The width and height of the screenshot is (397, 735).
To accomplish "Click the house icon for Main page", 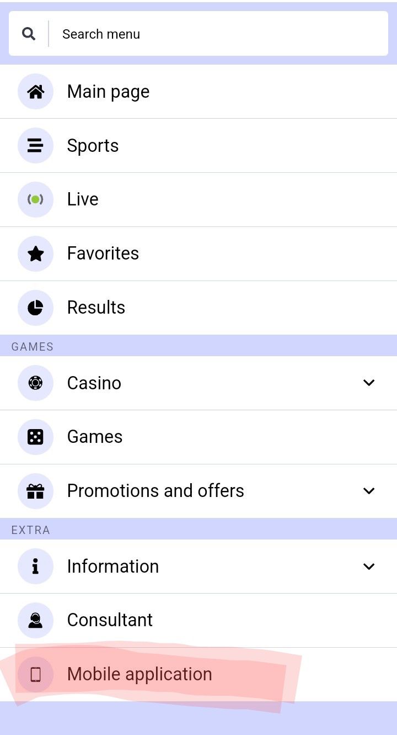I will (x=35, y=92).
